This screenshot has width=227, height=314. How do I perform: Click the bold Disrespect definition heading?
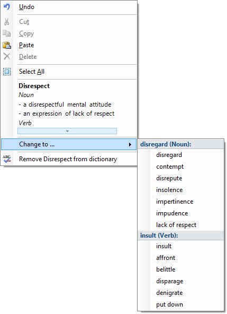[x=34, y=86]
